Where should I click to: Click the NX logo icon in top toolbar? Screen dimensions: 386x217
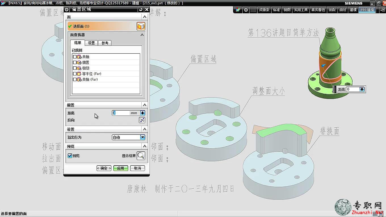[x=238, y=10]
